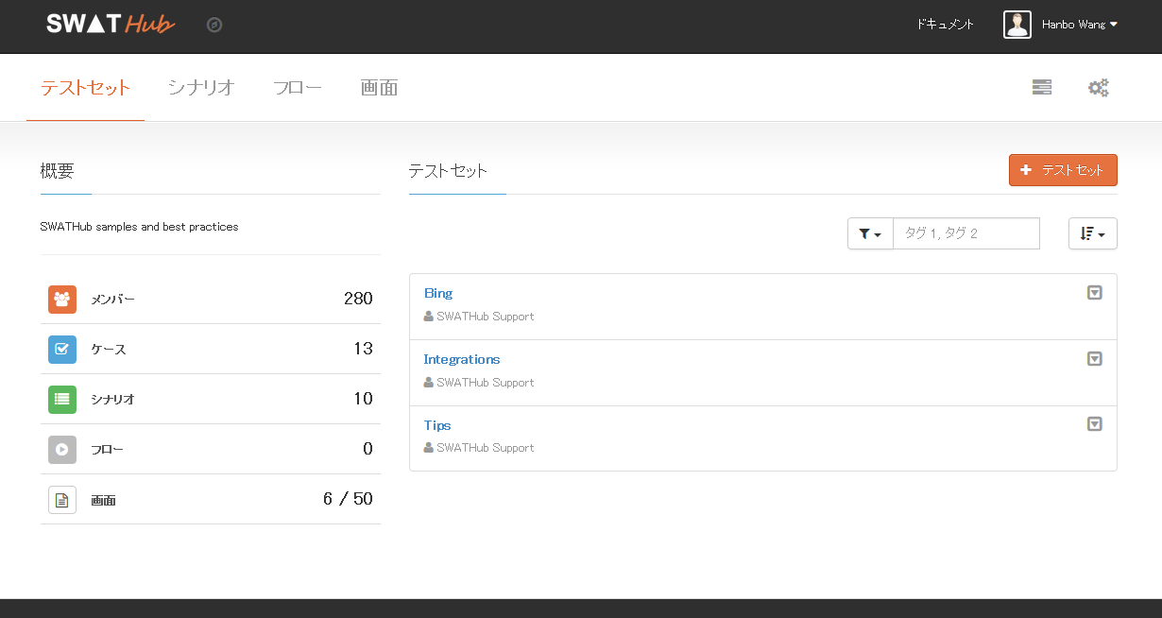Image resolution: width=1162 pixels, height=618 pixels.
Task: Click the screens document icon
Action: [x=62, y=500]
